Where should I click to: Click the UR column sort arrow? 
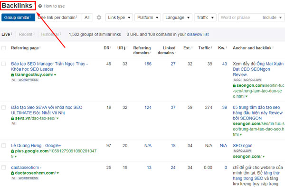coord(124,48)
